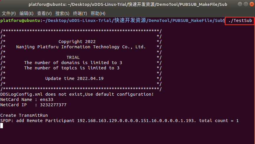Viewport: 255px width, 144px height.
Task: Open the 搜索(S) menu
Action: click(x=62, y=13)
